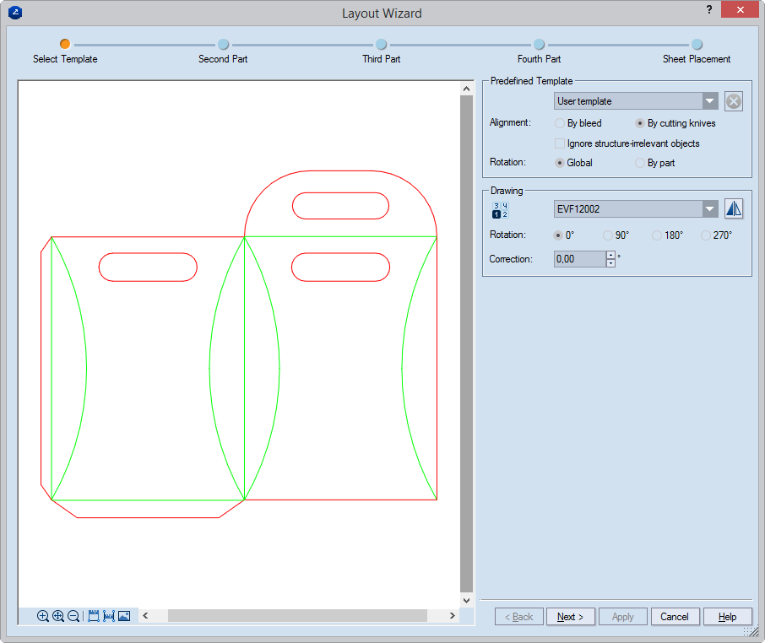Click the first ruler measure icon
Viewport: 765px width, 643px height.
[x=94, y=616]
